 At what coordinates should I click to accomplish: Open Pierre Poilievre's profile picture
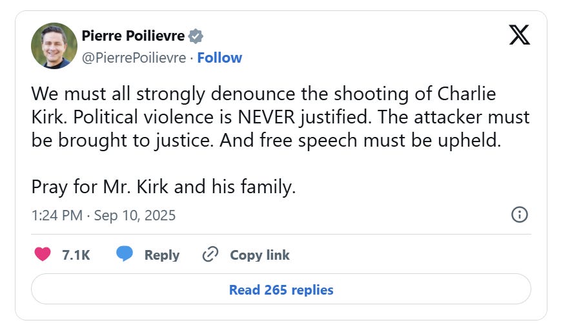coord(54,46)
